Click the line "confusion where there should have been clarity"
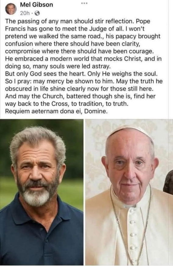This screenshot has width=173, height=266. point(73,44)
